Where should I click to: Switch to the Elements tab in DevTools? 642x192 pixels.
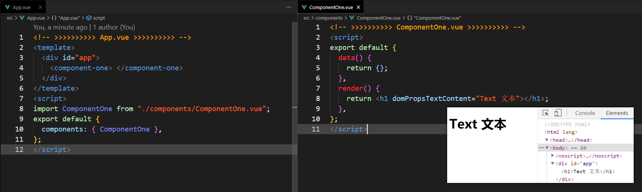(x=617, y=113)
